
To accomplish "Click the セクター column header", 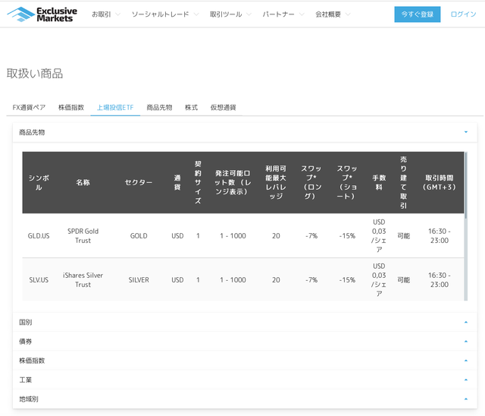I will point(139,182).
